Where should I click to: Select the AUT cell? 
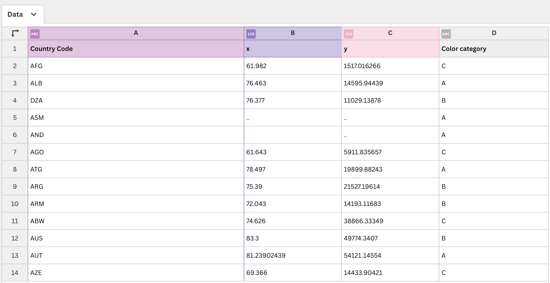(x=136, y=256)
